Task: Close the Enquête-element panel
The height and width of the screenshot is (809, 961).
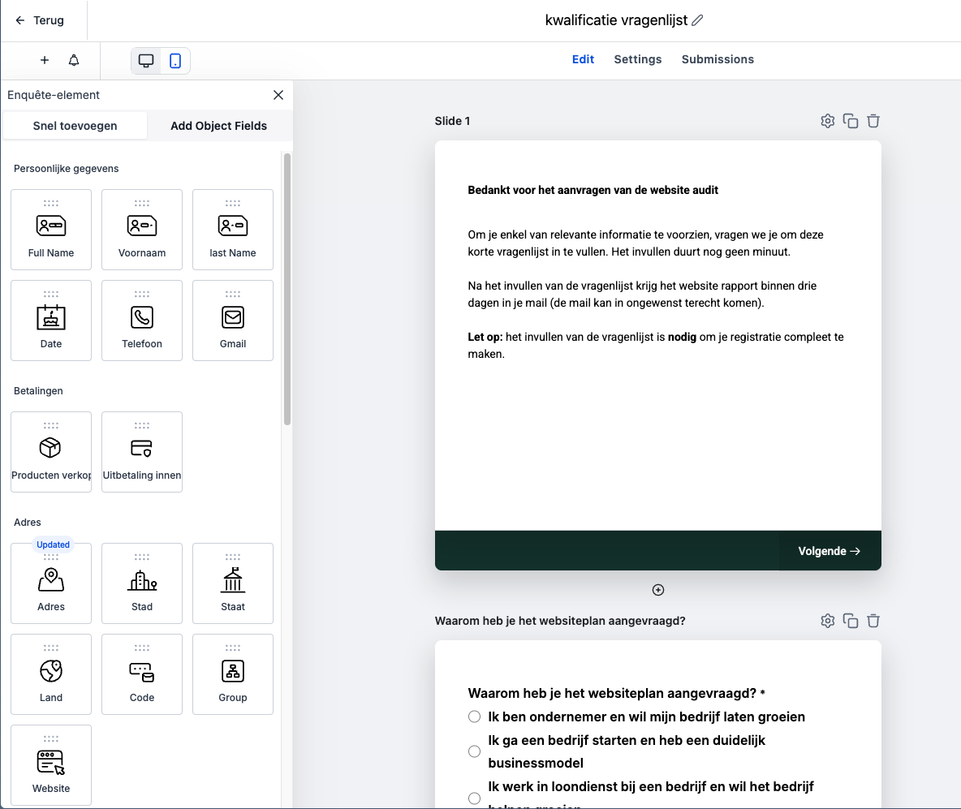Action: [x=278, y=95]
